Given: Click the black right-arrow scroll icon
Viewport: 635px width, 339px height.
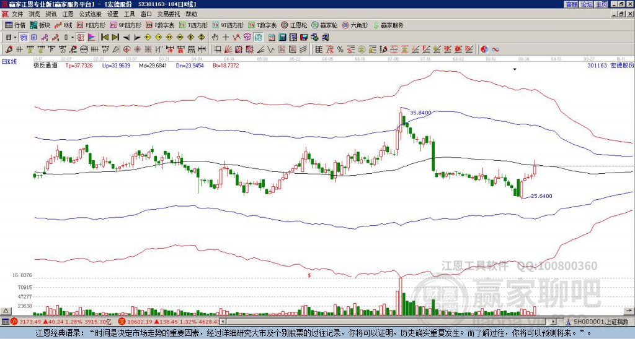Looking at the screenshot, I should click(x=137, y=37).
